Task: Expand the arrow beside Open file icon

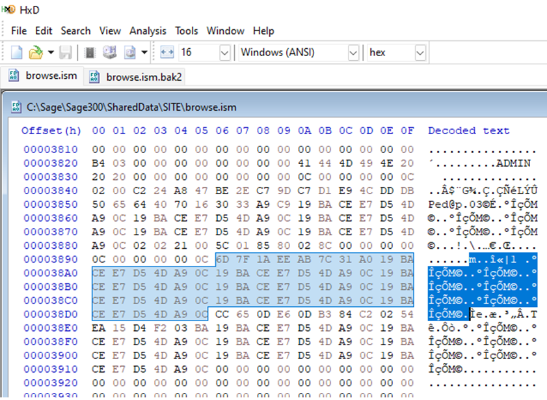Action: click(x=50, y=52)
